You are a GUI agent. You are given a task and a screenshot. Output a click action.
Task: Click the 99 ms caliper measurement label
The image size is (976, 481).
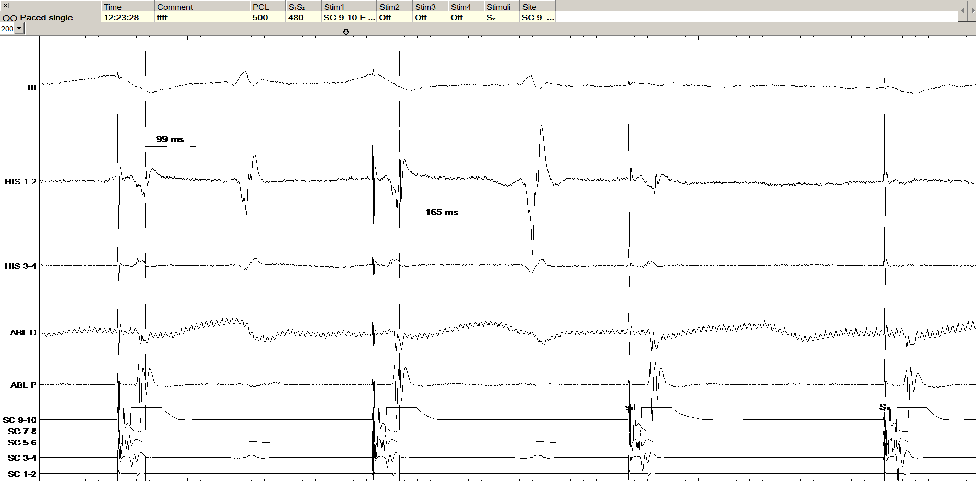(x=170, y=139)
